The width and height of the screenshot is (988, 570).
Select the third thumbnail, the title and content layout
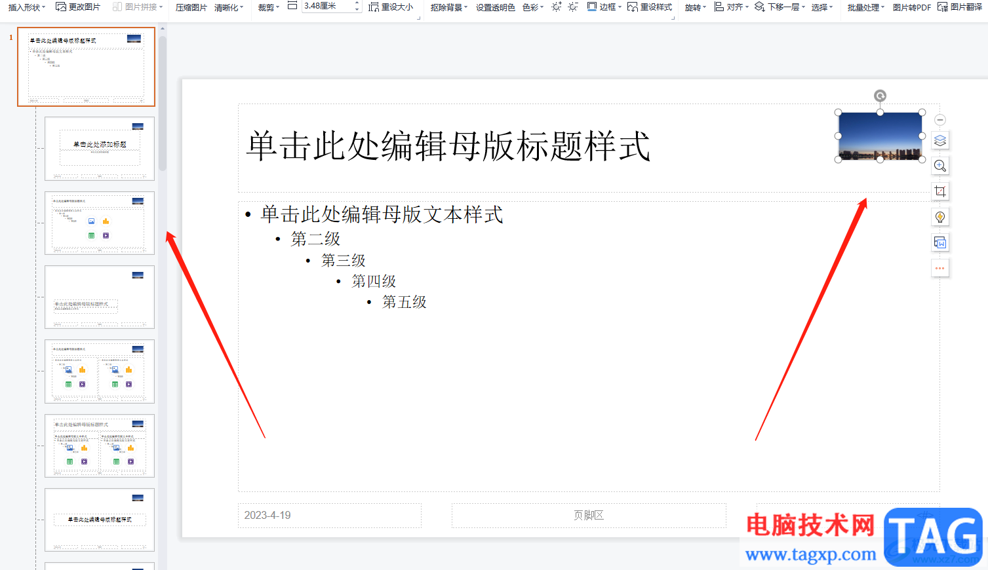[x=100, y=223]
